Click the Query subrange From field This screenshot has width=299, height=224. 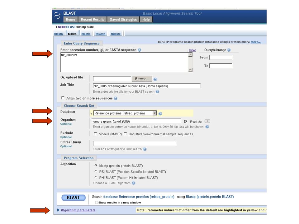(221, 57)
